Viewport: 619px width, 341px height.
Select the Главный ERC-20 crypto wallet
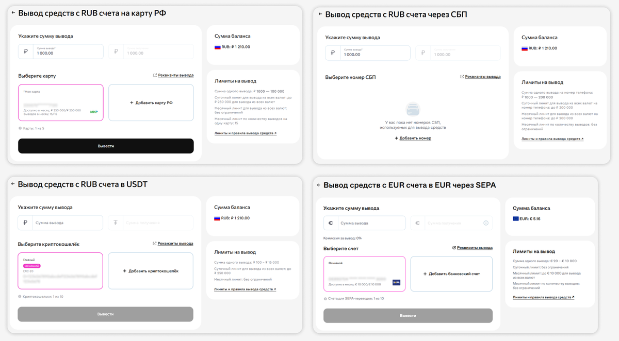pyautogui.click(x=60, y=270)
